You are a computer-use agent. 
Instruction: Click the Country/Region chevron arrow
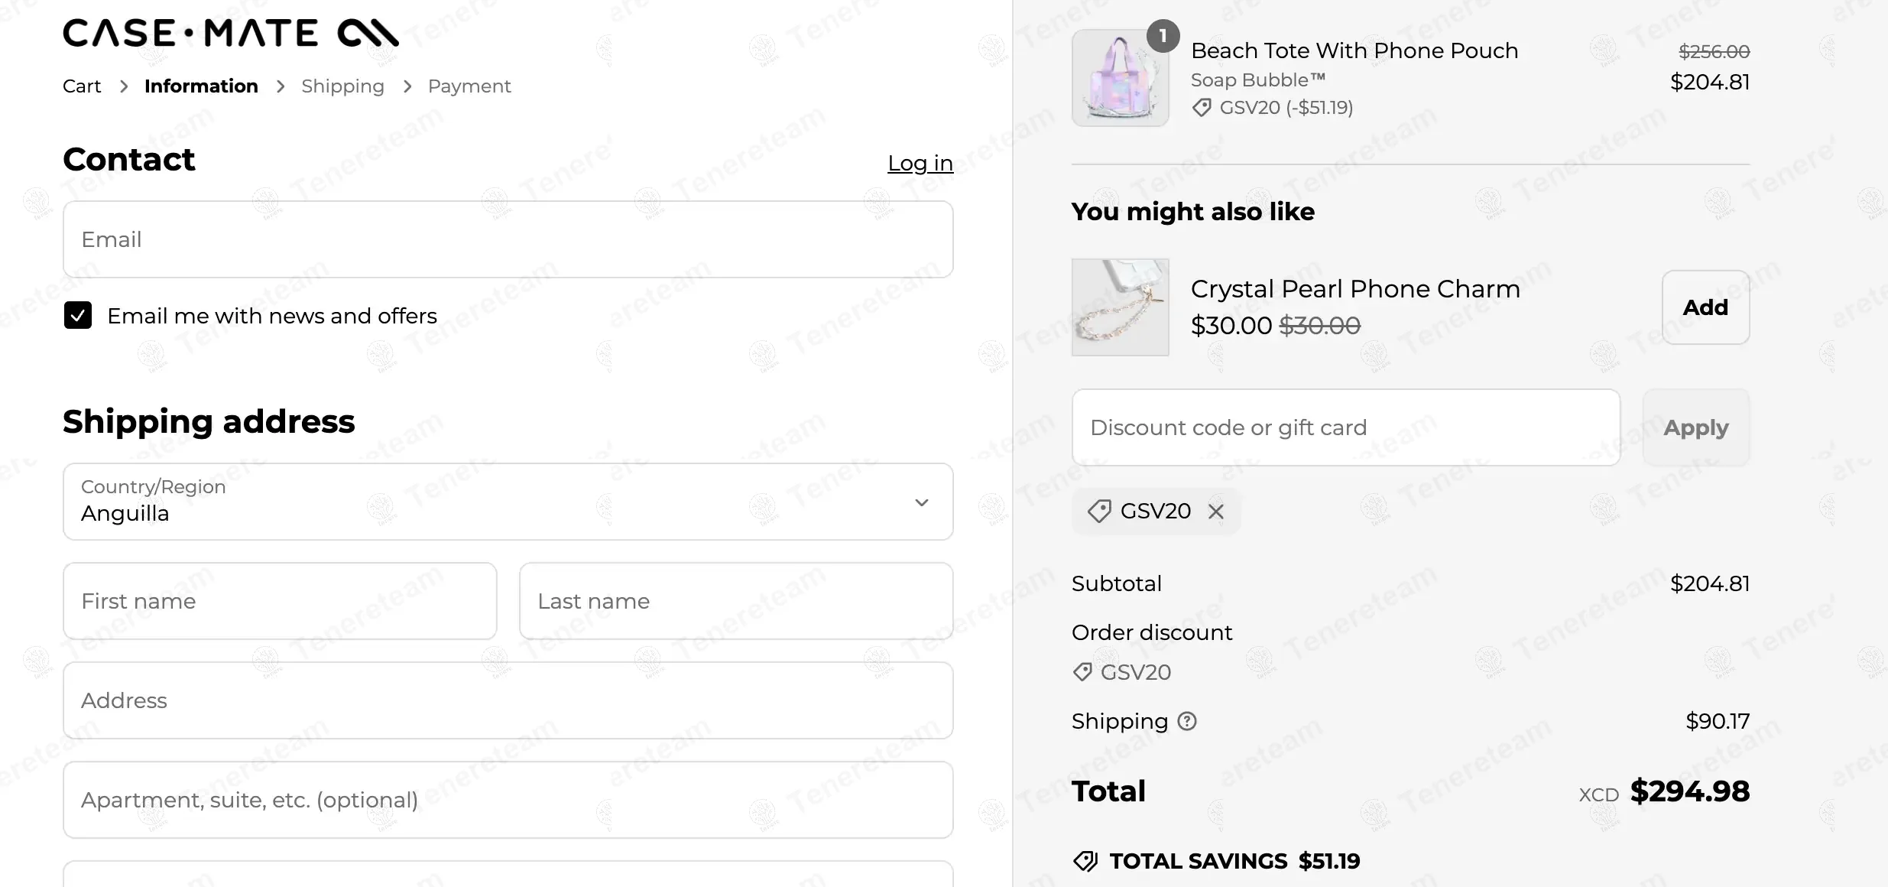pos(922,502)
